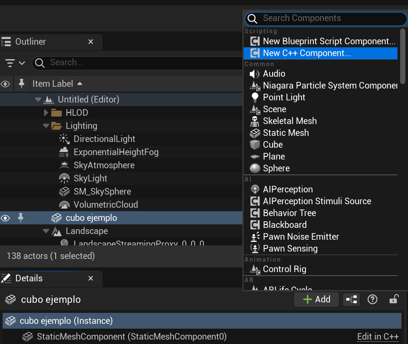This screenshot has width=408, height=344.
Task: Click the Outliner icon beside its tab label
Action: 7,42
